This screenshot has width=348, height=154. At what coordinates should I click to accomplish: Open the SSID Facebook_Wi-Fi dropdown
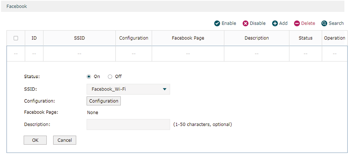128,89
